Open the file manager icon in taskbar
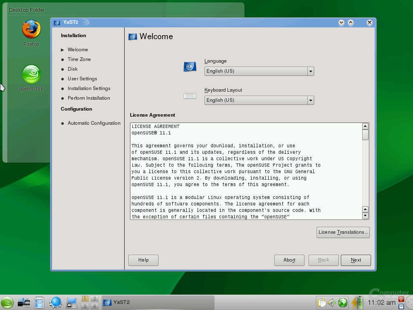413x310 pixels. [39, 303]
